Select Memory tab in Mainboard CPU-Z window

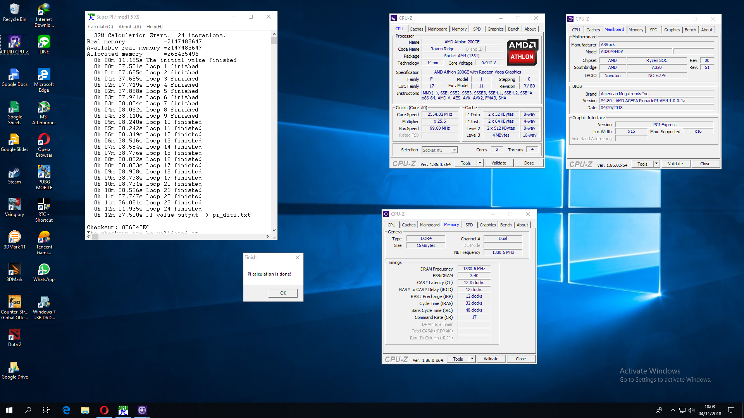[x=635, y=30]
